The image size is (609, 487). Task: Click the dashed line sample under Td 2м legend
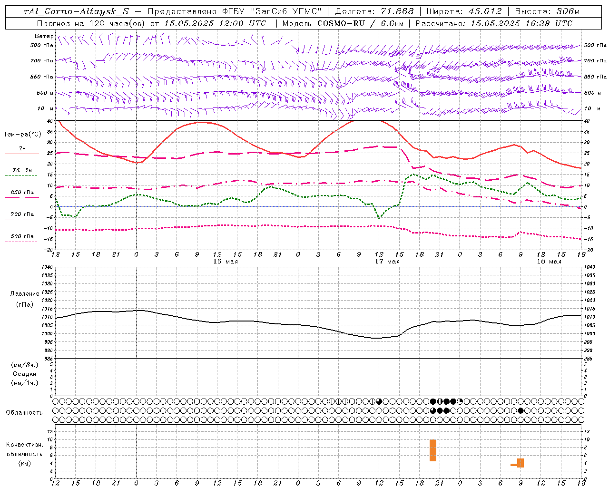[22, 175]
